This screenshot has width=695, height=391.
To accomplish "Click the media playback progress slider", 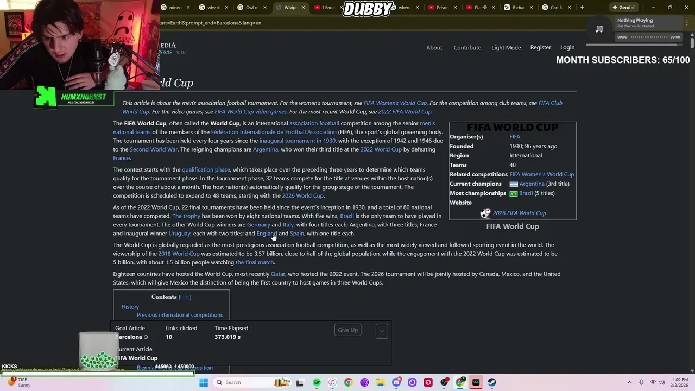I will [648, 37].
